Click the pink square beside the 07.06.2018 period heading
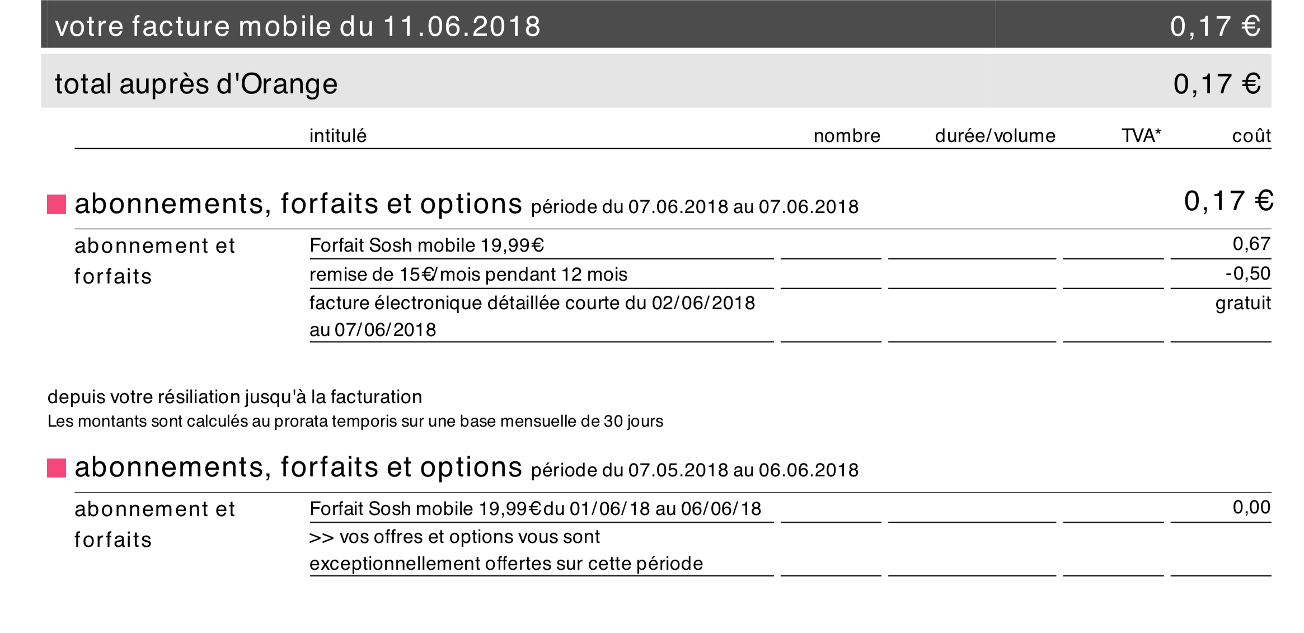This screenshot has height=633, width=1304. pos(57,204)
